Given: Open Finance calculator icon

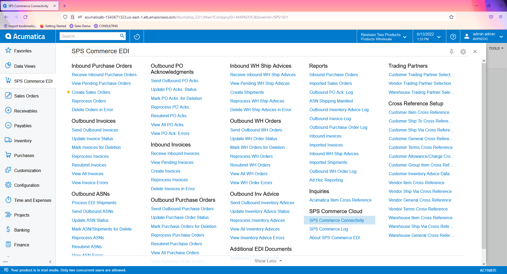Looking at the screenshot, I should (8, 244).
